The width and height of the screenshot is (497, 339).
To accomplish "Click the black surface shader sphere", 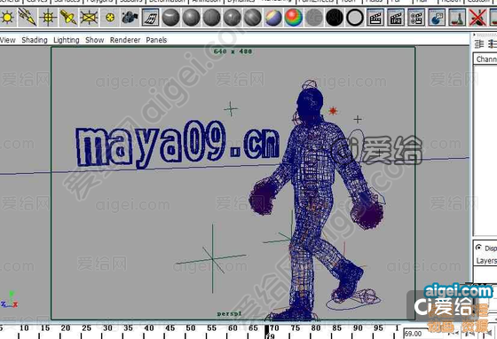I will (x=335, y=17).
